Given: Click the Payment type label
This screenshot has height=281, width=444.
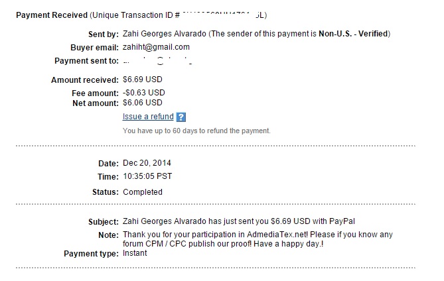Looking at the screenshot, I should point(91,254).
